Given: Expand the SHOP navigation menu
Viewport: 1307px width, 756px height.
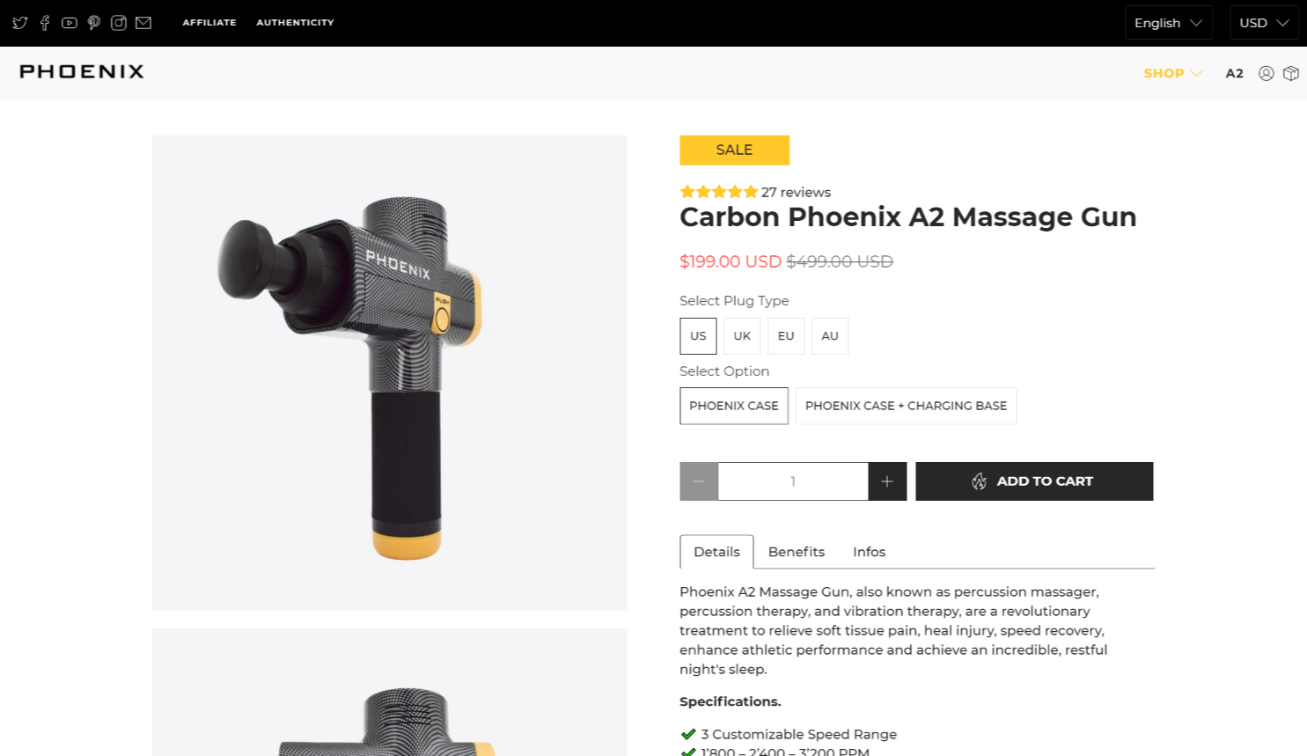Looking at the screenshot, I should [1172, 73].
